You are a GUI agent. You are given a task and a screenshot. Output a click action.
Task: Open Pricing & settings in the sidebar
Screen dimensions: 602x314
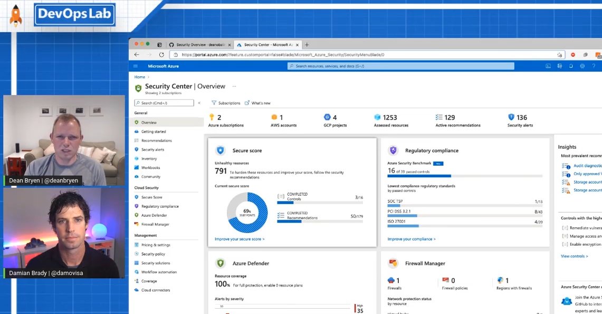156,245
